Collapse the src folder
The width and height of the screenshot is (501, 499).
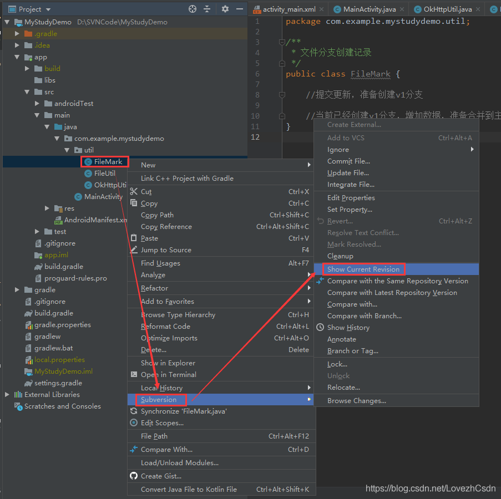click(27, 91)
